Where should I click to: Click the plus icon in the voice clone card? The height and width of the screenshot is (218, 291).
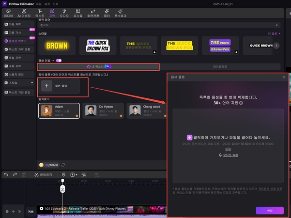pos(46,86)
